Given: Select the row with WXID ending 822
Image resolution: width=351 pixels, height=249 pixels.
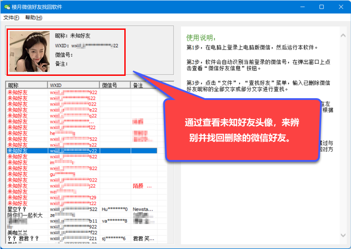Looking at the screenshot, I should point(82,168).
